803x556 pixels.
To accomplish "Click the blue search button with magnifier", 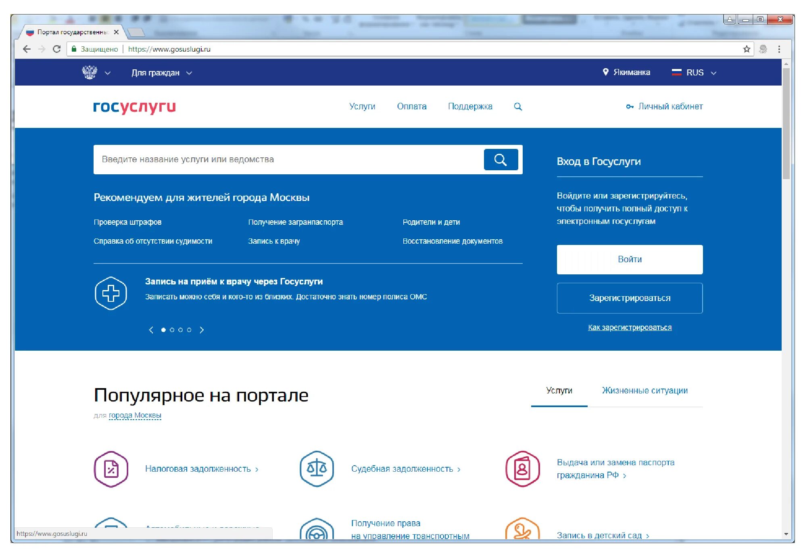I will (x=501, y=159).
